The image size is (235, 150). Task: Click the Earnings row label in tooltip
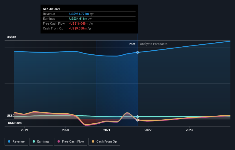[49, 19]
